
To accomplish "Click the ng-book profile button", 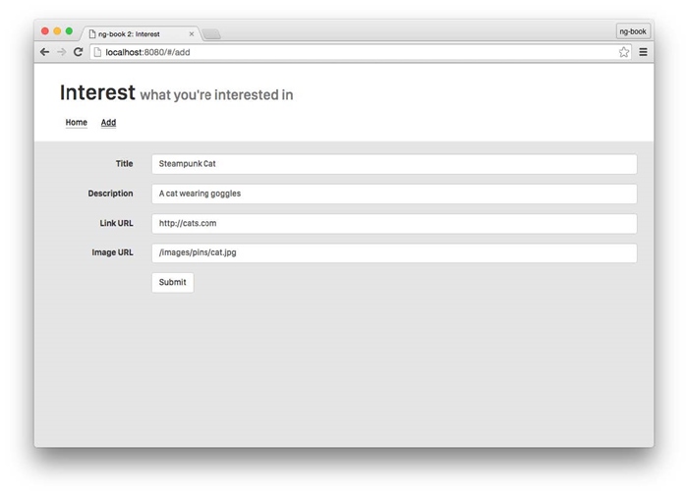I will (x=632, y=31).
